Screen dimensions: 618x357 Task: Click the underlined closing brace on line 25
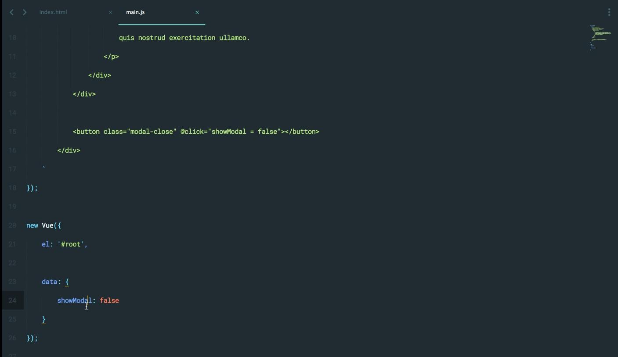44,319
